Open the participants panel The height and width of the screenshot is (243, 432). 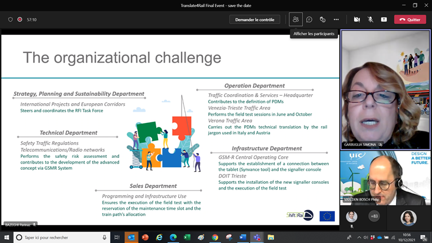pyautogui.click(x=296, y=19)
